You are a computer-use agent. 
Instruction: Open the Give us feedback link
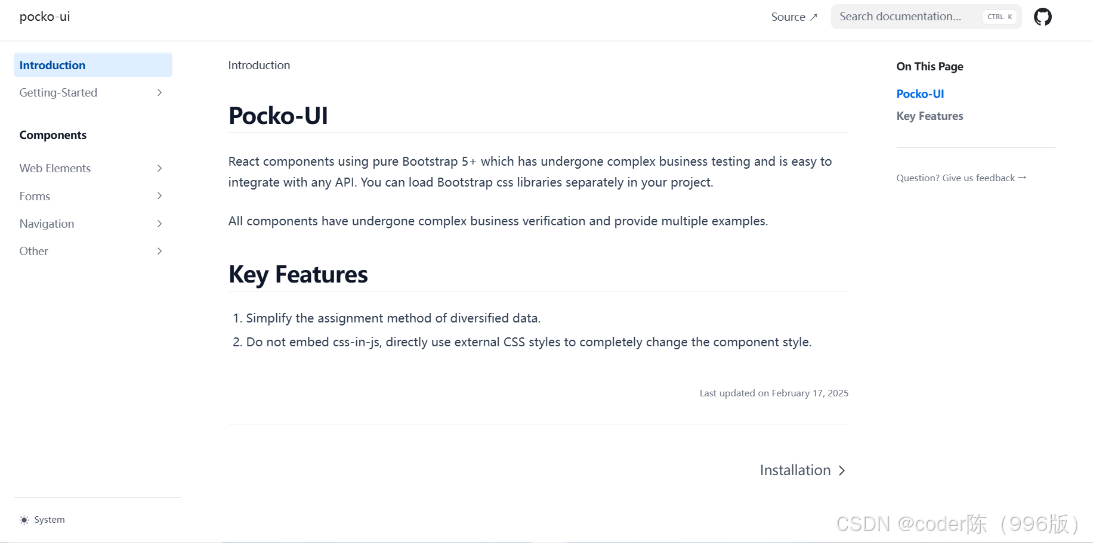(x=961, y=177)
